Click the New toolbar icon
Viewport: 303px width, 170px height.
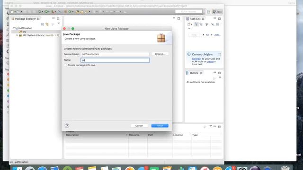(x=12, y=12)
